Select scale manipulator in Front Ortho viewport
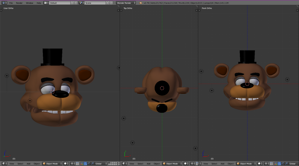This screenshot has height=166, width=299. 286,164
